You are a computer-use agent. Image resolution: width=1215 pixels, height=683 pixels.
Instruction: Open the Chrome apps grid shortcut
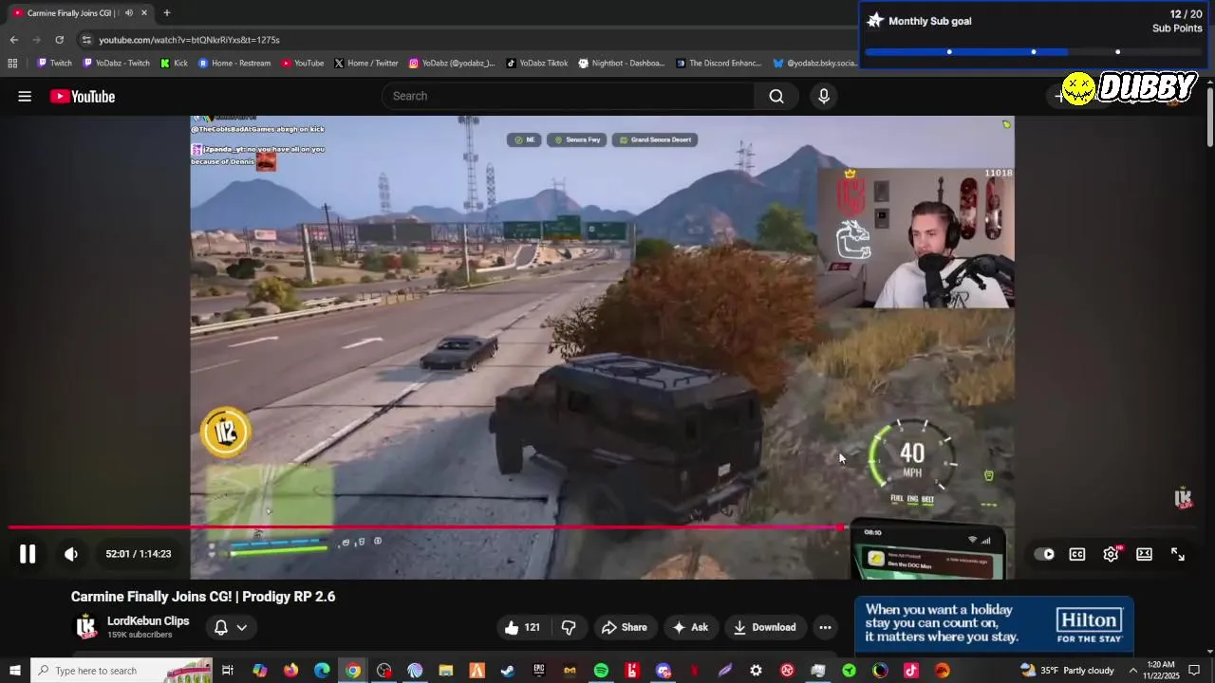[12, 64]
